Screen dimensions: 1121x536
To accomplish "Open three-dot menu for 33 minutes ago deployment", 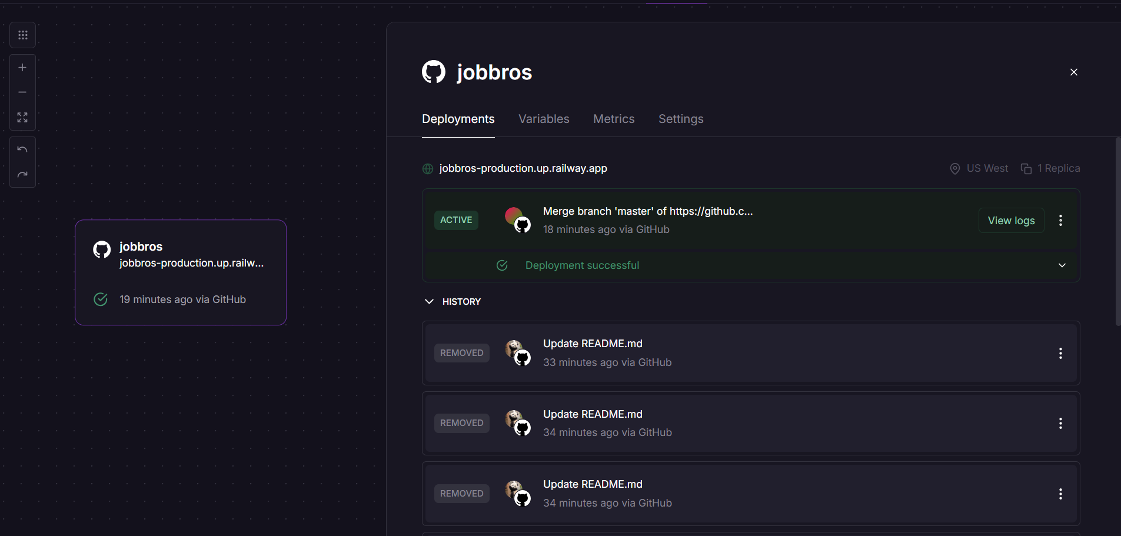I will coord(1060,354).
